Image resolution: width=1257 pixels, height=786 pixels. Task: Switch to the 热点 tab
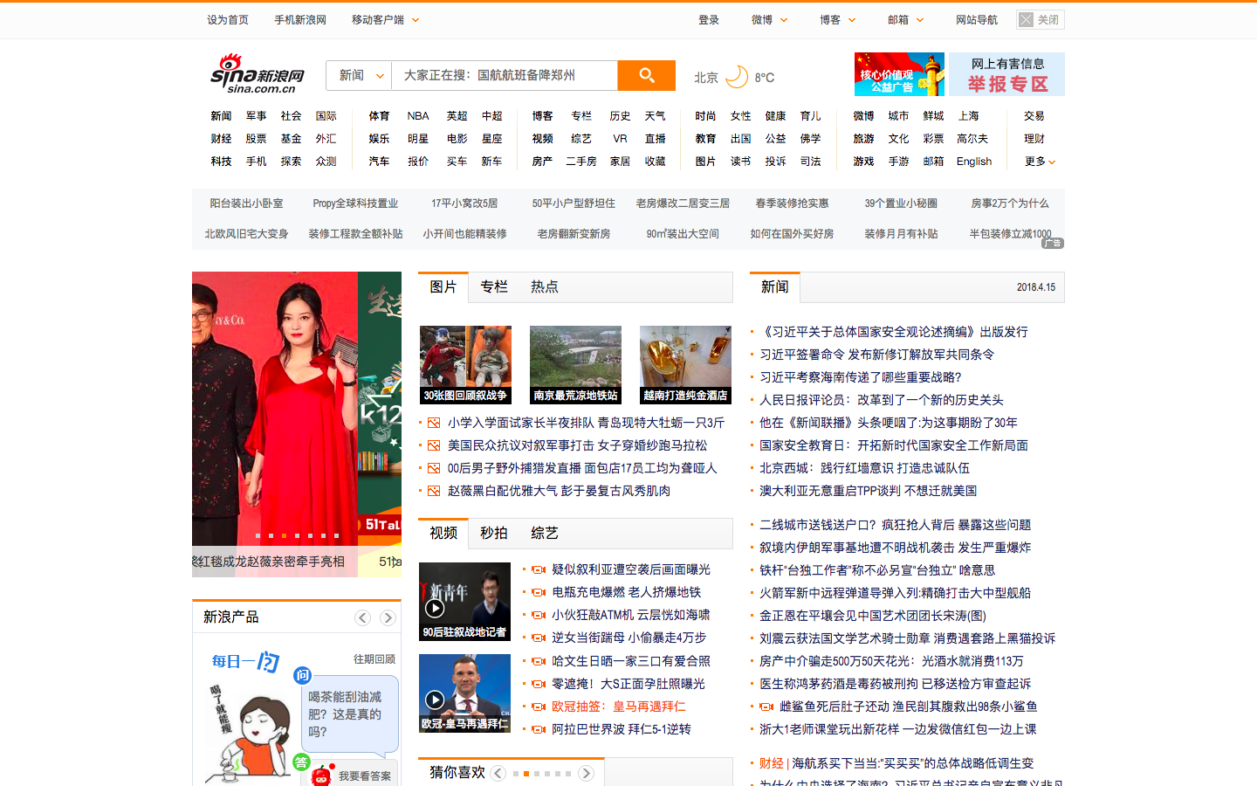pyautogui.click(x=545, y=286)
